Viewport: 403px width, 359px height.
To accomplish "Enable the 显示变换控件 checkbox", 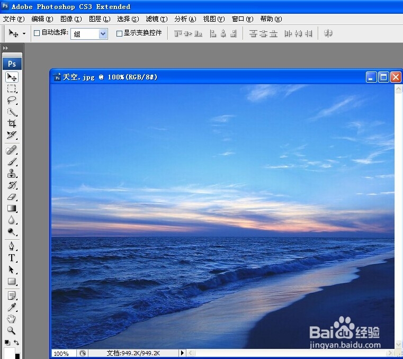I will point(119,33).
